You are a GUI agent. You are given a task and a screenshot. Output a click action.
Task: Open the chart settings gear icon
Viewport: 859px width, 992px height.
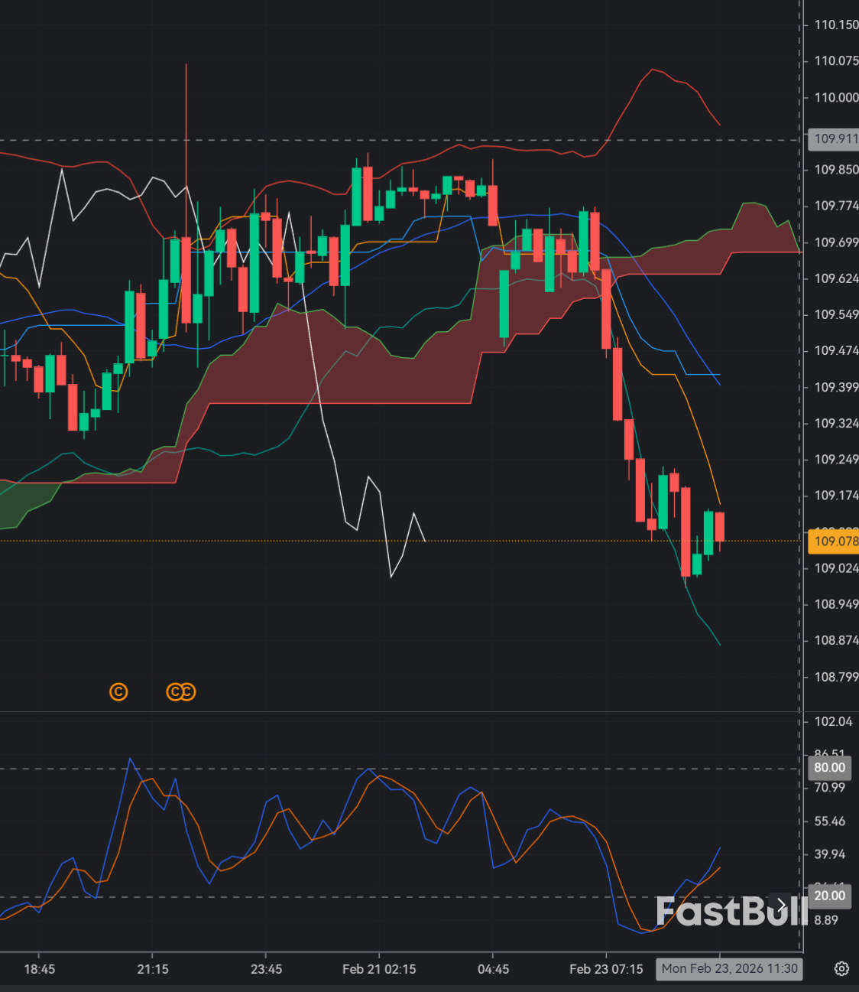click(841, 968)
